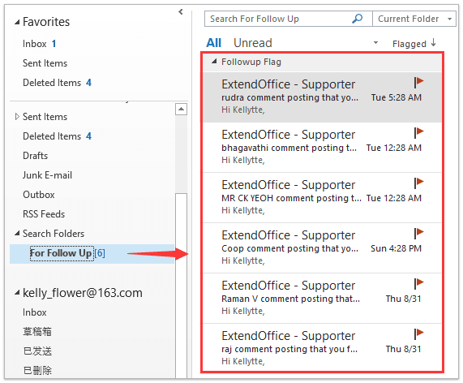The width and height of the screenshot is (463, 383).
Task: Toggle flag on MR CK YEOH email
Action: 418,183
